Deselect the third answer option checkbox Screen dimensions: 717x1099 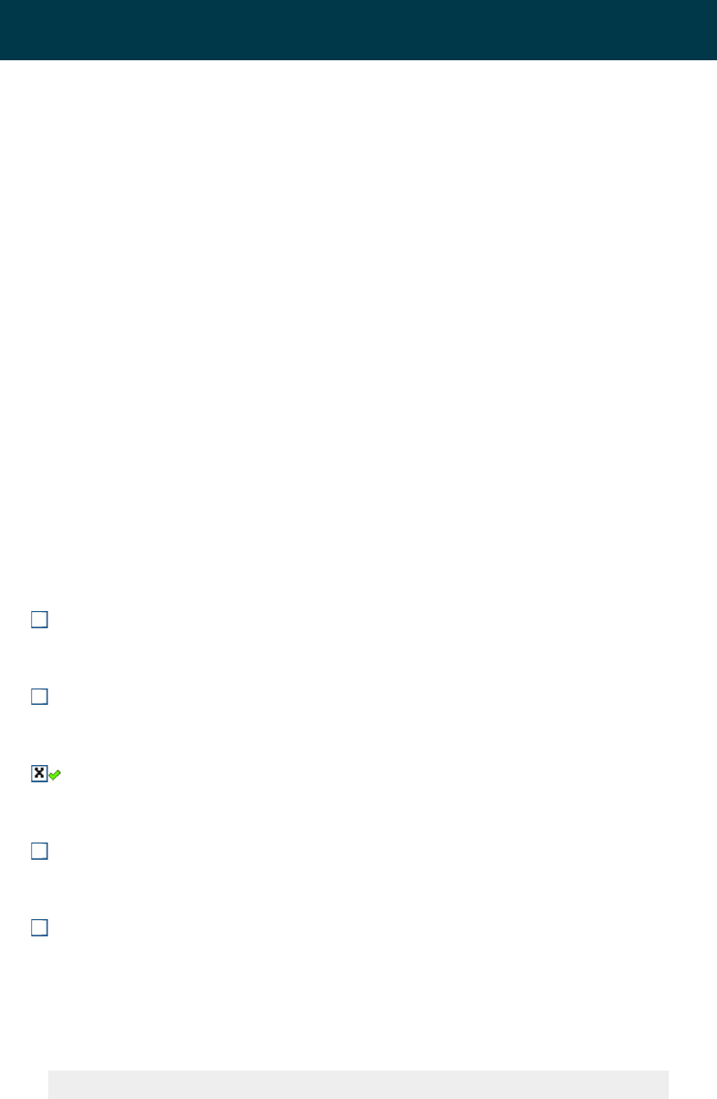39,774
